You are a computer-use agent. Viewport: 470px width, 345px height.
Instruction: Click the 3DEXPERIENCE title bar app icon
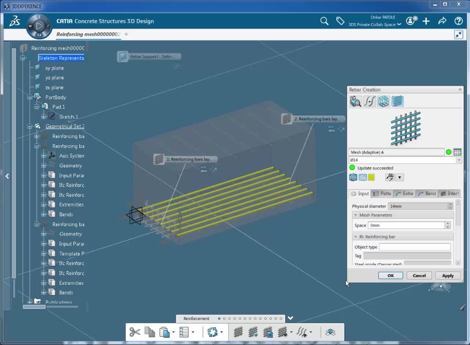(6, 6)
